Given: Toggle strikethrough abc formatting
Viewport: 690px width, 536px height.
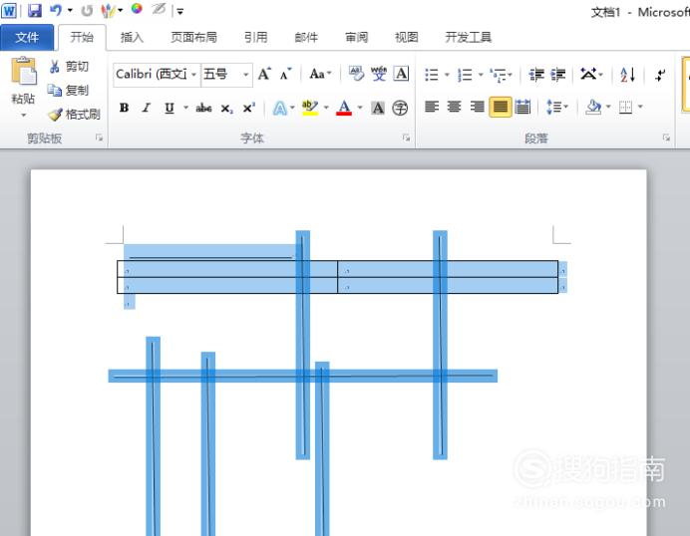Looking at the screenshot, I should 203,108.
